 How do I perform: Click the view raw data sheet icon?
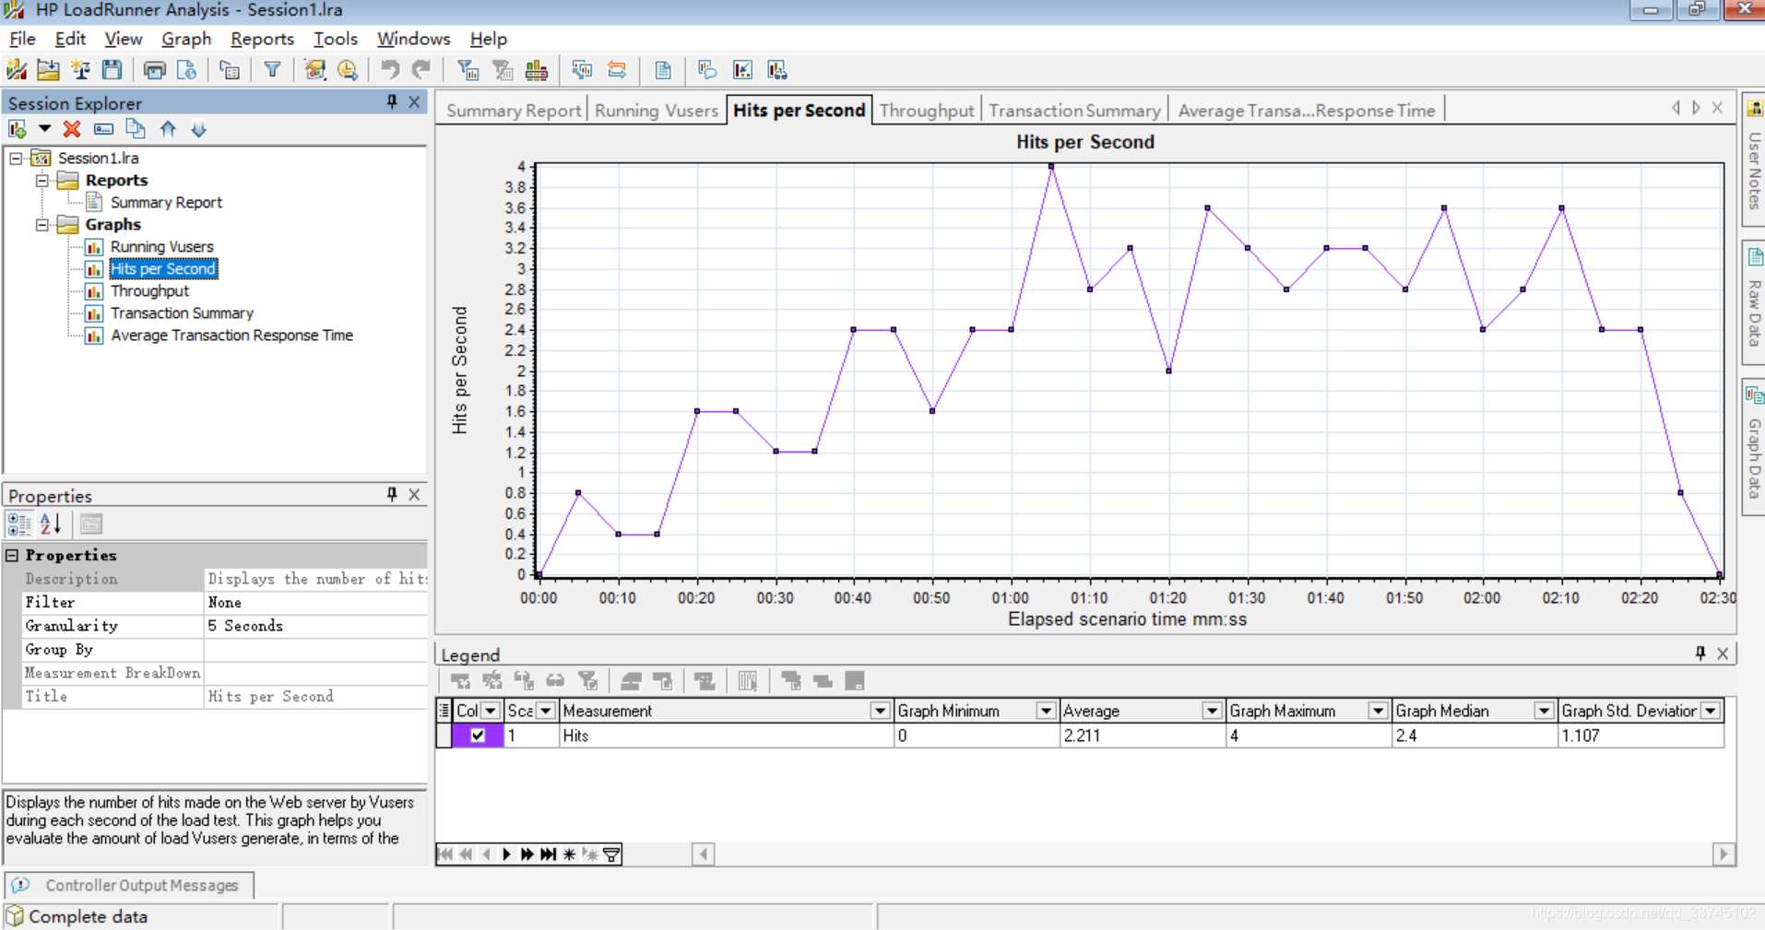coord(663,70)
